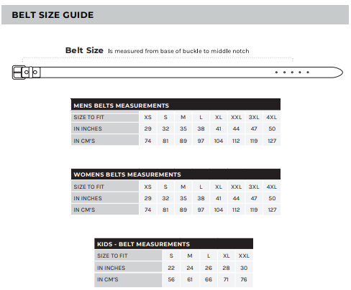Click the 29 inches cell in womens table

coord(148,198)
